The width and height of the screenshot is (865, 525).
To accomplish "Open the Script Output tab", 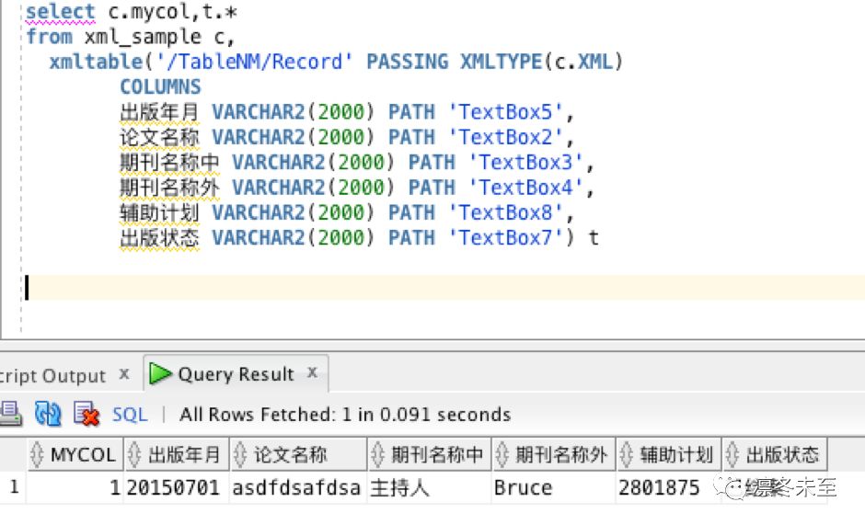I will point(52,376).
